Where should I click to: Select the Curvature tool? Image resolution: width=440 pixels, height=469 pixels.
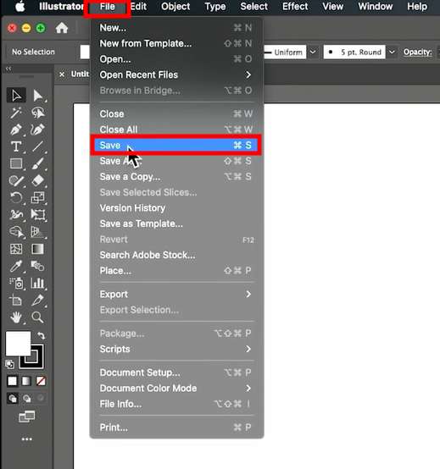click(x=38, y=130)
